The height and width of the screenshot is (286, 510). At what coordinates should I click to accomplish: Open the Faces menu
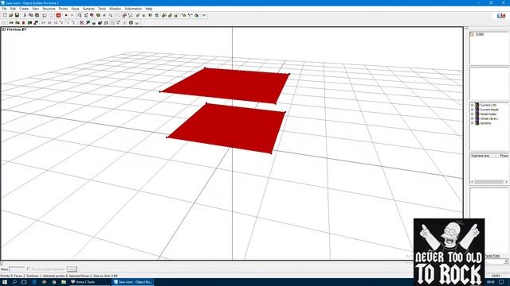75,9
